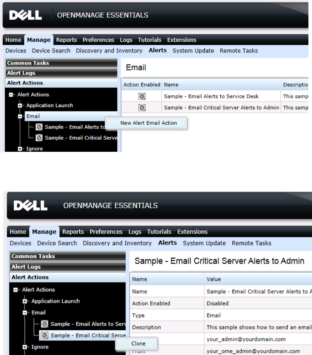The image size is (312, 355).
Task: Open the Home tab in upper screenshot
Action: coord(13,40)
